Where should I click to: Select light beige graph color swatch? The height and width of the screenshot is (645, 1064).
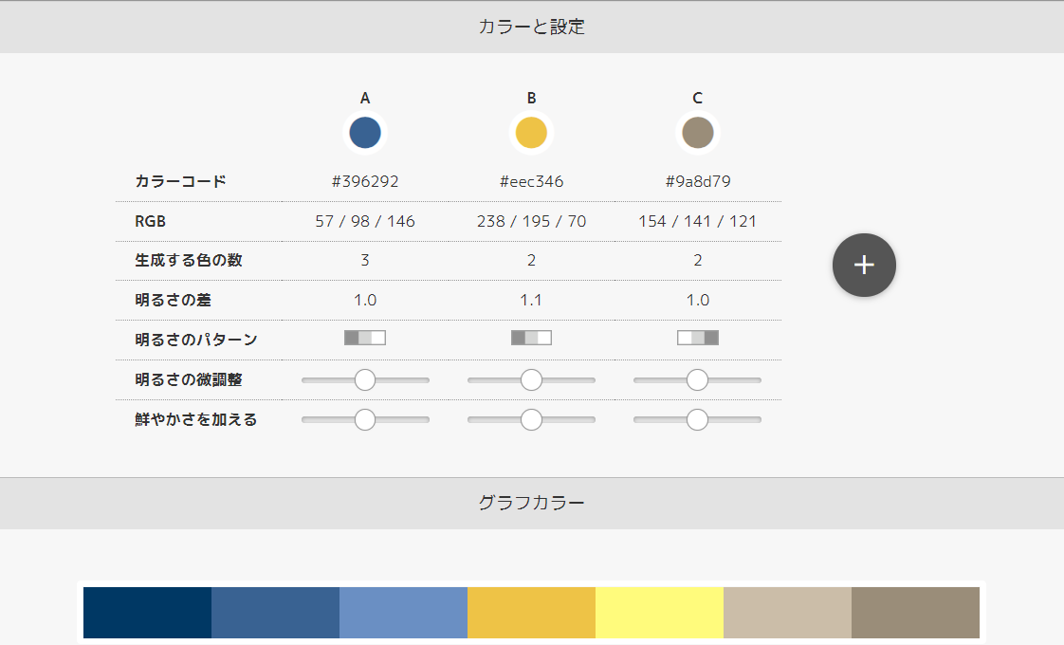[787, 613]
